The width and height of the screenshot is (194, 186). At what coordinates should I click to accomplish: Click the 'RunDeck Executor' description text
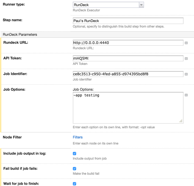coord(86,10)
